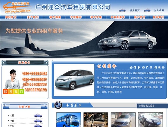Click the car icon next to 小车
This screenshot has width=168, height=127.
click(38, 126)
